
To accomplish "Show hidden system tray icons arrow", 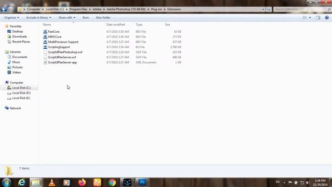I will (x=284, y=182).
